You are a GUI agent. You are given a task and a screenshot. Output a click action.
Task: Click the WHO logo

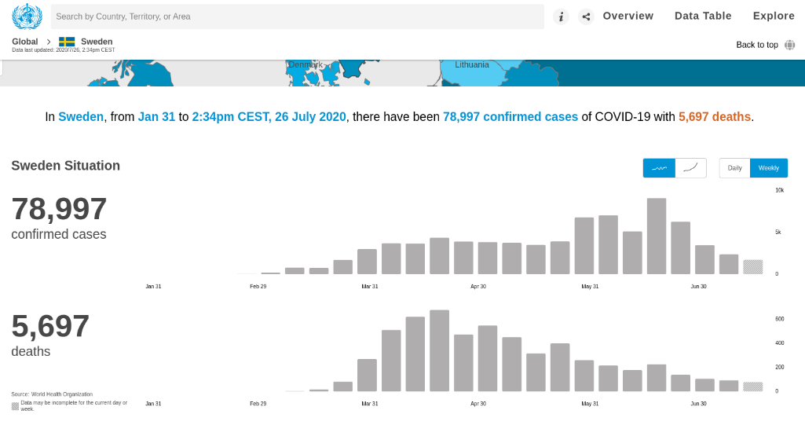(x=27, y=16)
